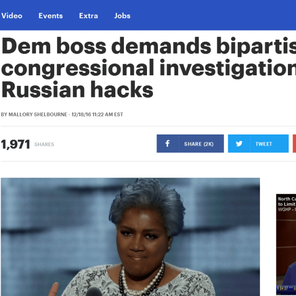296x296 pixels.
Task: Click the 12/18/16 11:22 AM EST timestamp
Action: tap(97, 114)
